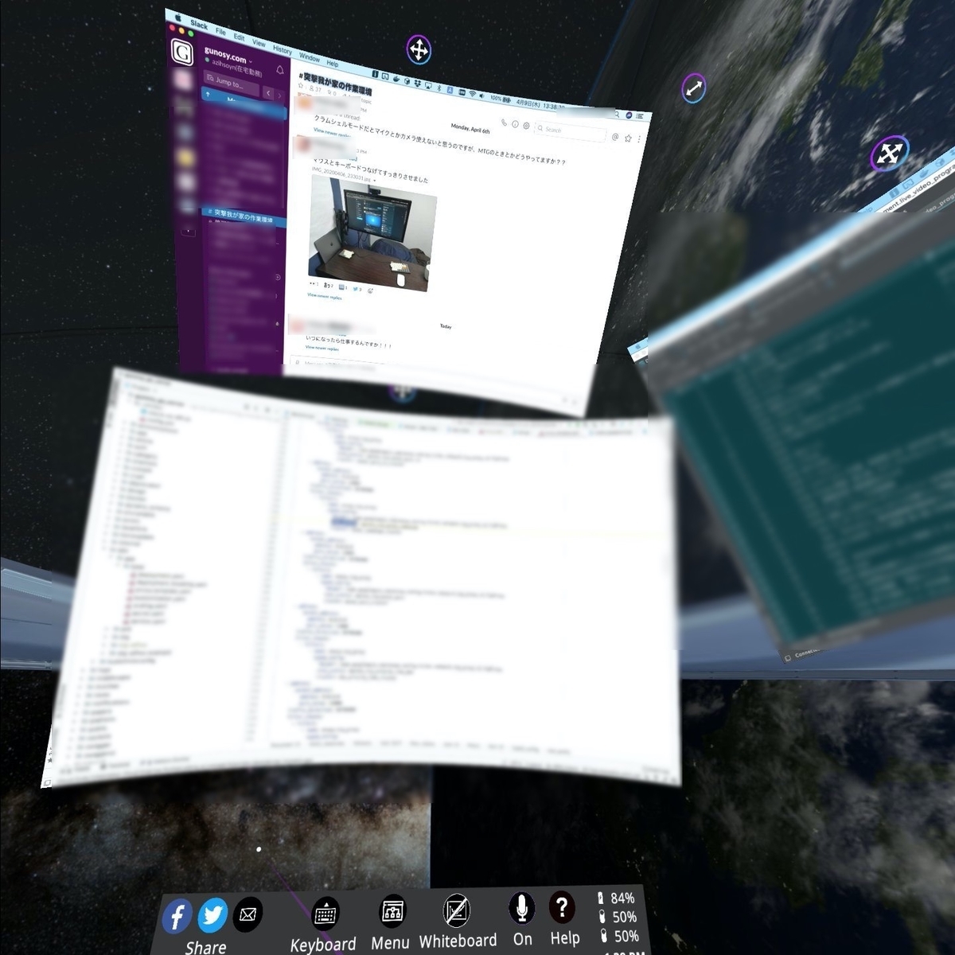Share to Twitter from the VR toolbar
The image size is (955, 955).
click(x=212, y=915)
